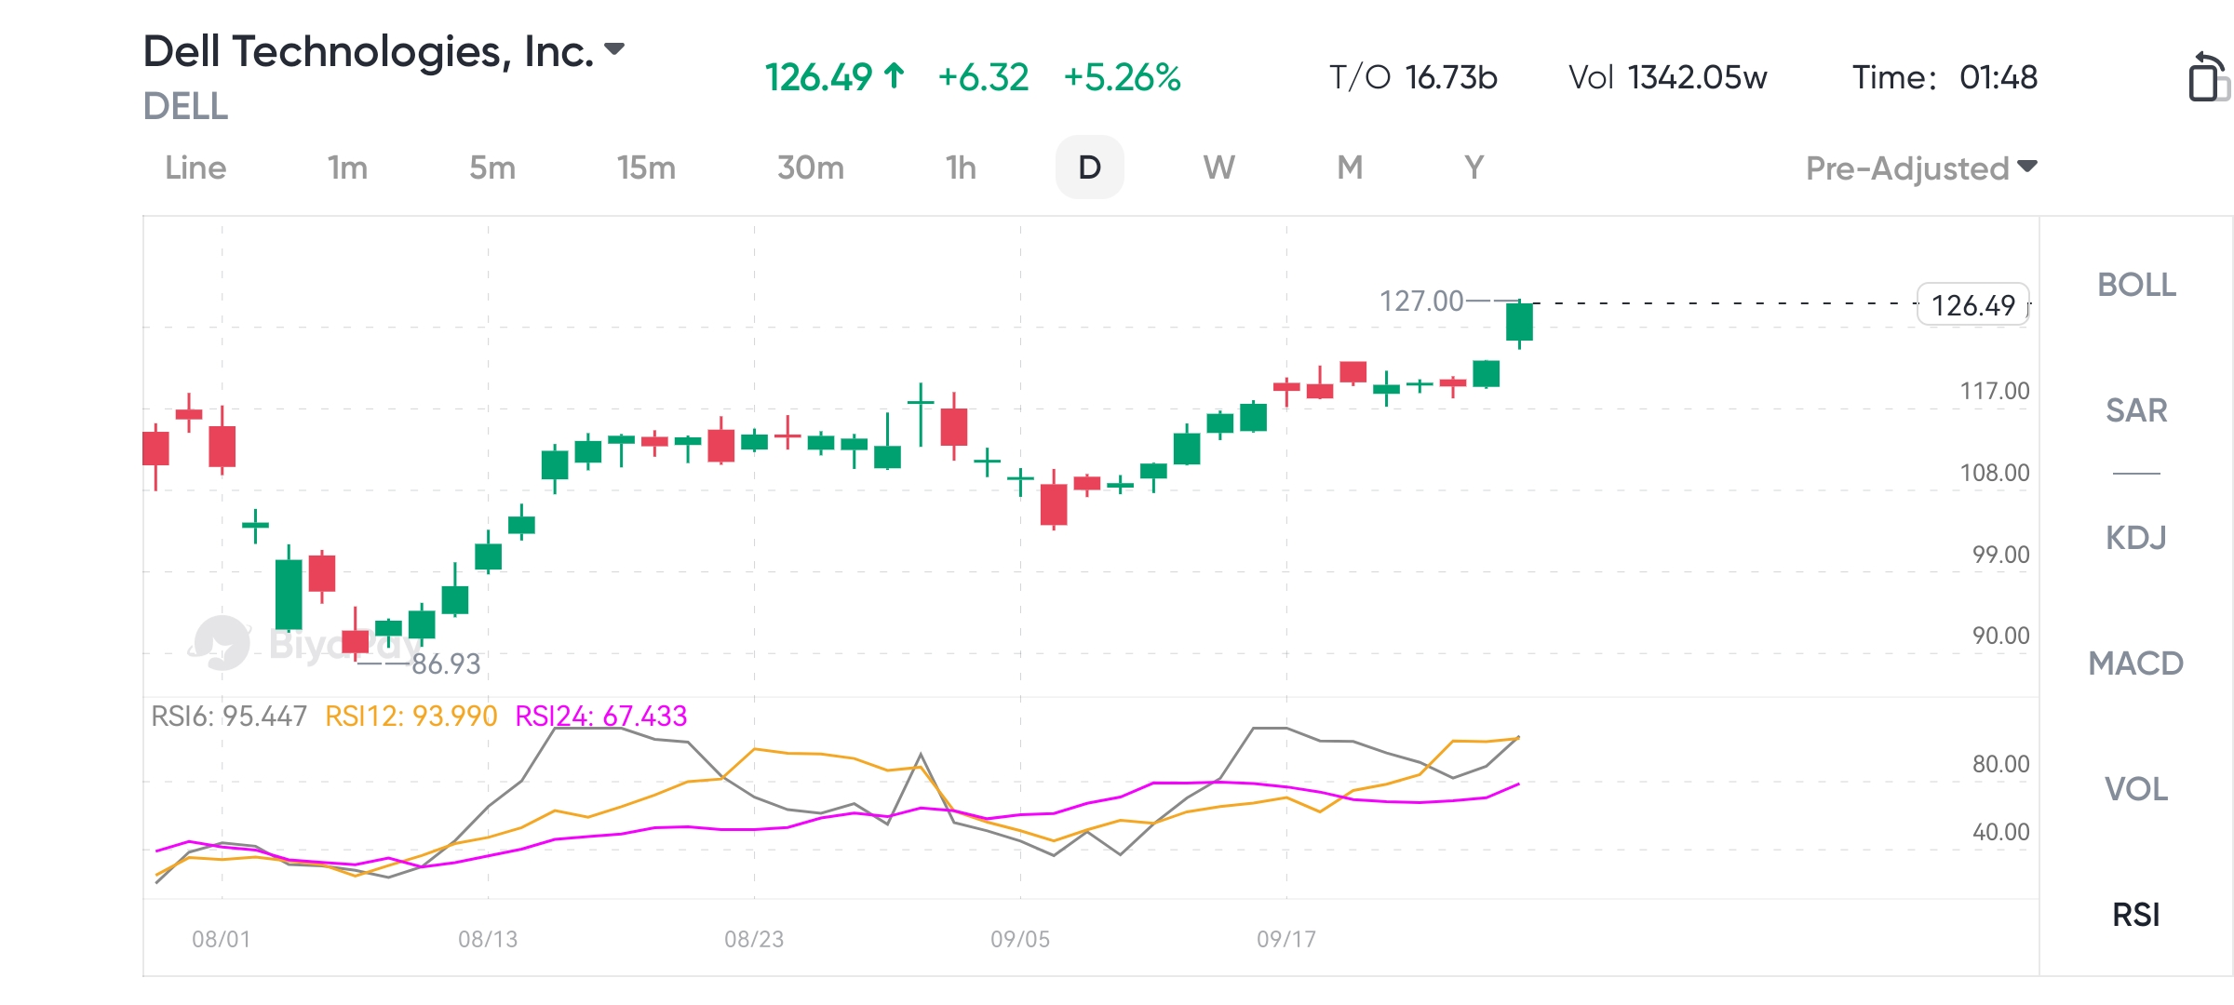This screenshot has height=1005, width=2234.
Task: Click the RSI12: 93.990 value
Action: coord(411,716)
